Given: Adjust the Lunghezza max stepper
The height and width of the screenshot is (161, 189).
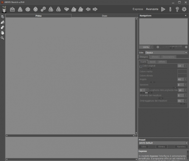Looking at the screenshot, I should pyautogui.click(x=186, y=90).
